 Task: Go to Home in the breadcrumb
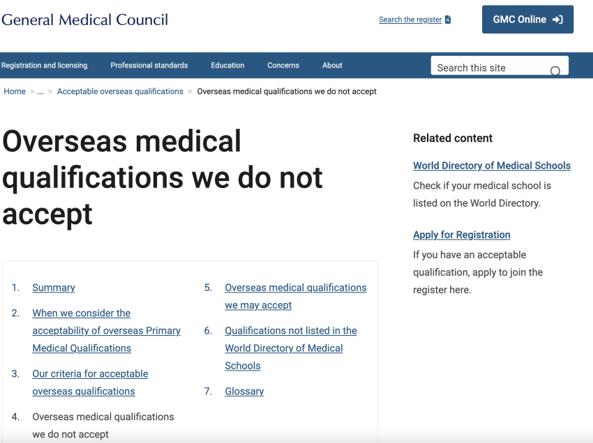click(15, 91)
